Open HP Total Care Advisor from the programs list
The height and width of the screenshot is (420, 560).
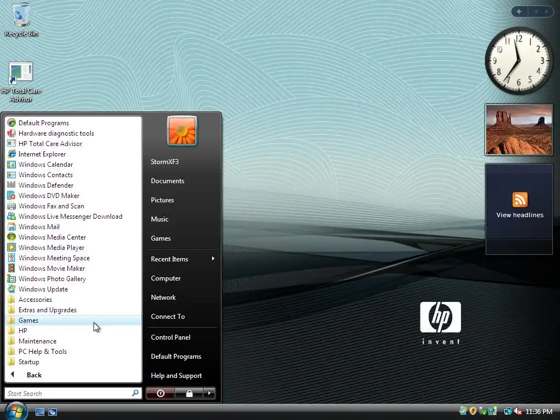[x=74, y=144]
